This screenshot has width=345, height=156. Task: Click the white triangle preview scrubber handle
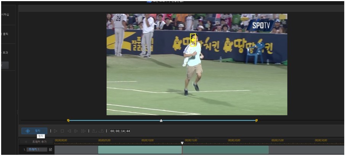(x=161, y=121)
